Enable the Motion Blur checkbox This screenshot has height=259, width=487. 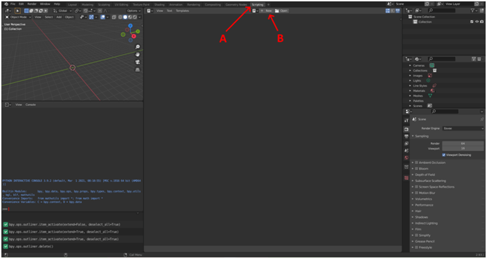(x=416, y=193)
